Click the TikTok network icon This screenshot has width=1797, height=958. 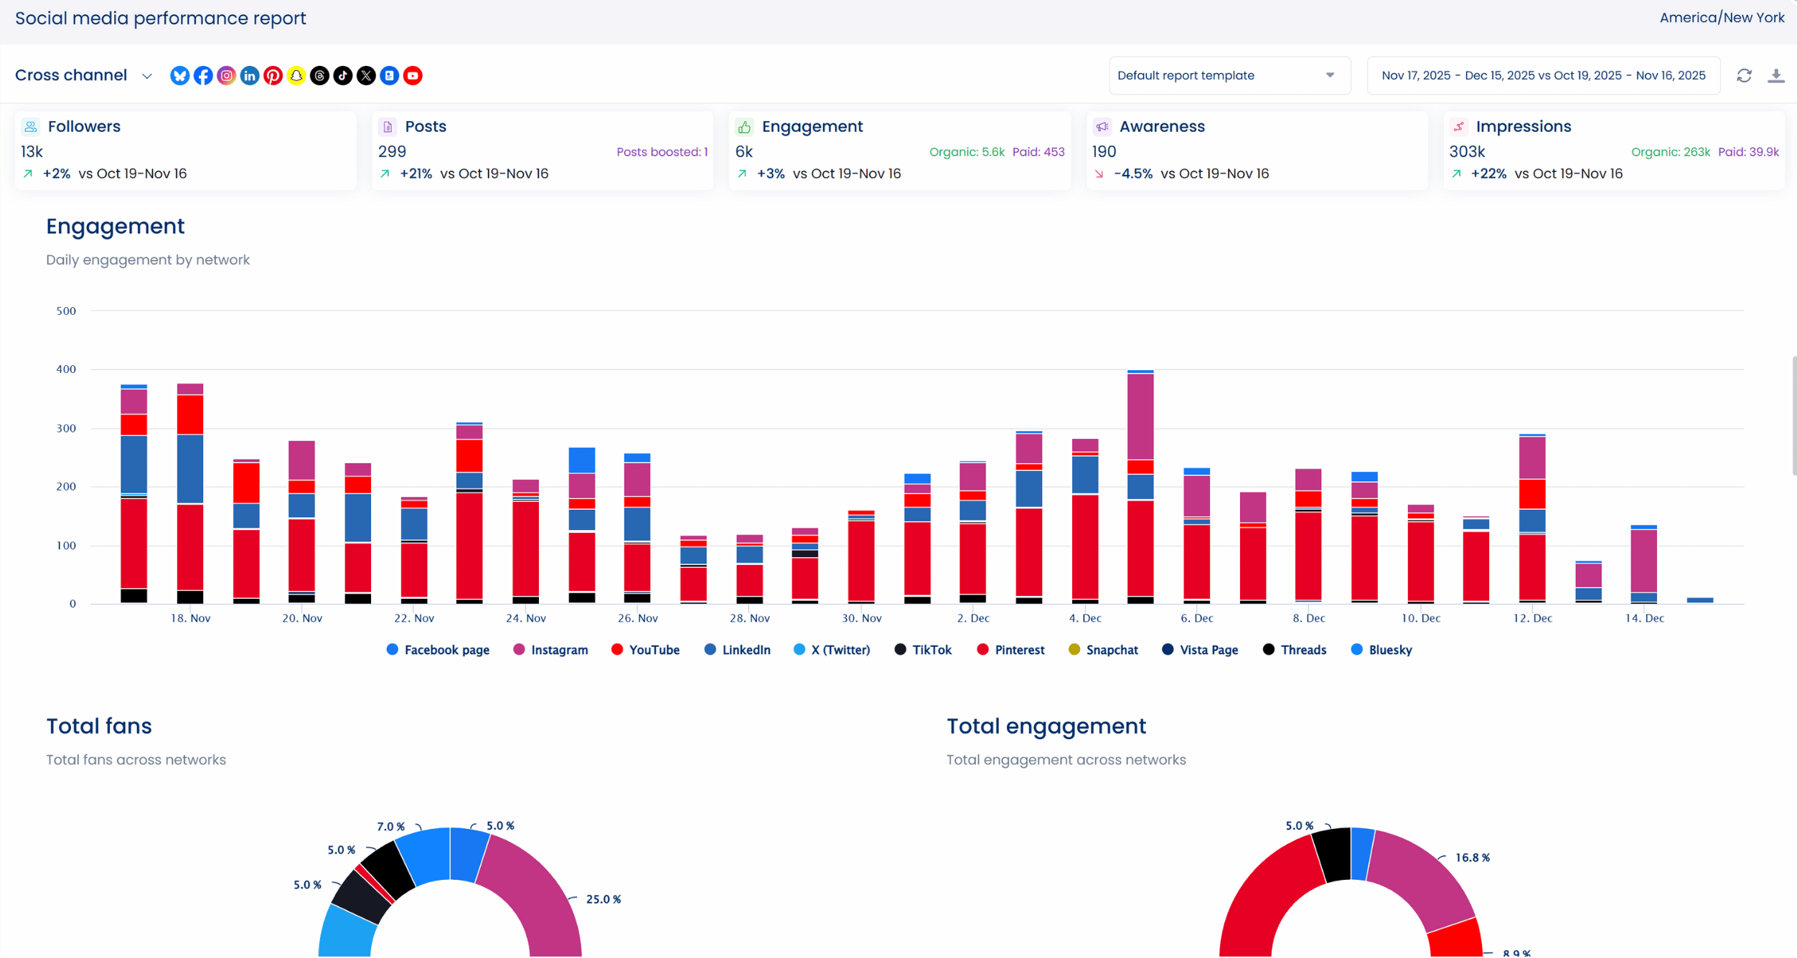pos(343,75)
